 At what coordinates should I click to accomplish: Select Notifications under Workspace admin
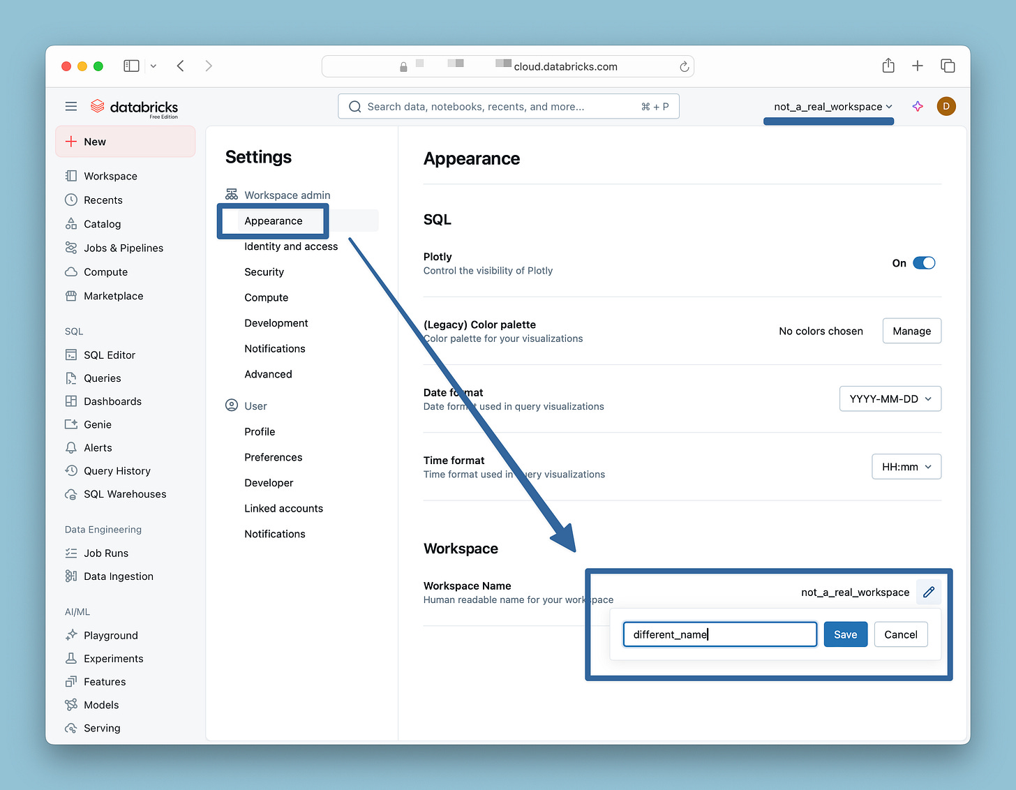[275, 349]
